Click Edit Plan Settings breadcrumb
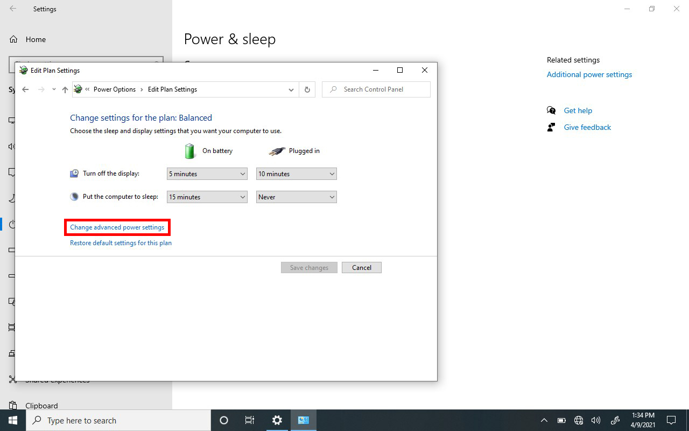The image size is (689, 431). coord(172,89)
